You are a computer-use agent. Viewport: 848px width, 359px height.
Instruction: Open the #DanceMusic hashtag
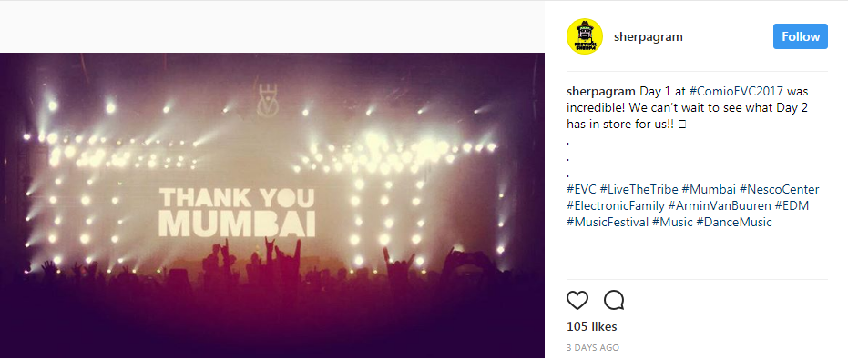point(734,222)
